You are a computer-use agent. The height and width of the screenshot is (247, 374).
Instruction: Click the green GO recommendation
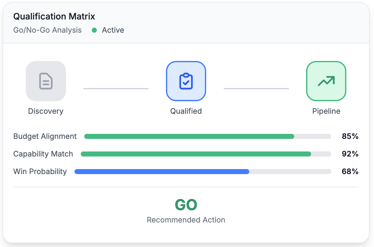point(186,205)
